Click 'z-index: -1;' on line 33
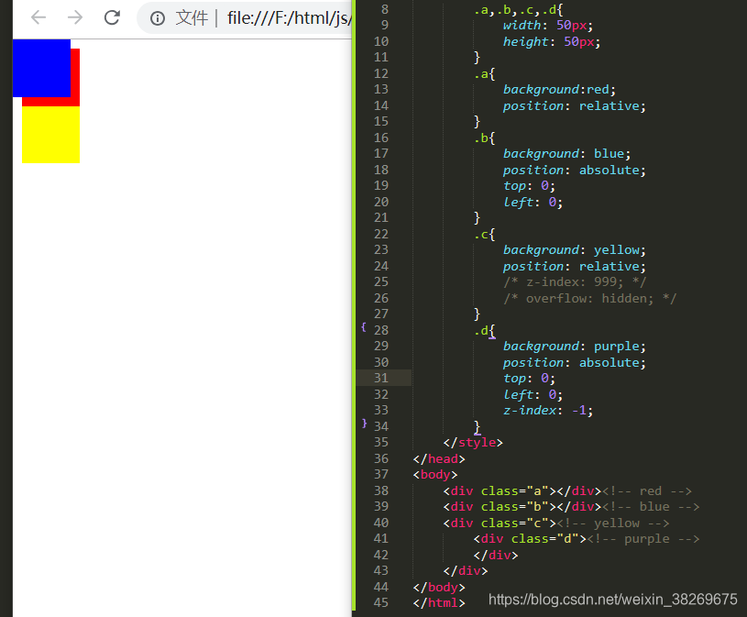This screenshot has height=617, width=747. tap(548, 410)
